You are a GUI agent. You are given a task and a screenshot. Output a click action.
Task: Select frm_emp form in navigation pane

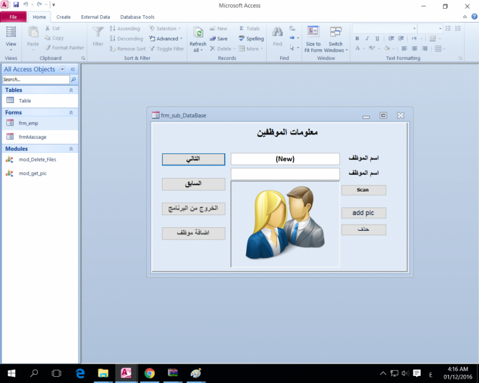pyautogui.click(x=40, y=123)
